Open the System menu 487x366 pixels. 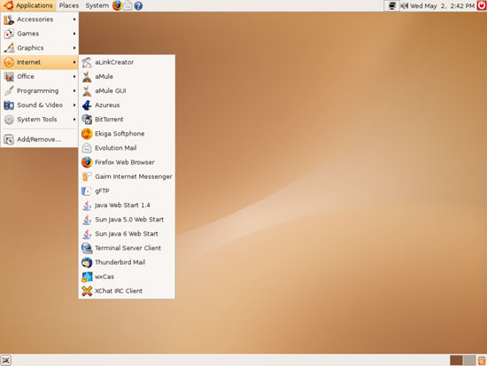97,5
